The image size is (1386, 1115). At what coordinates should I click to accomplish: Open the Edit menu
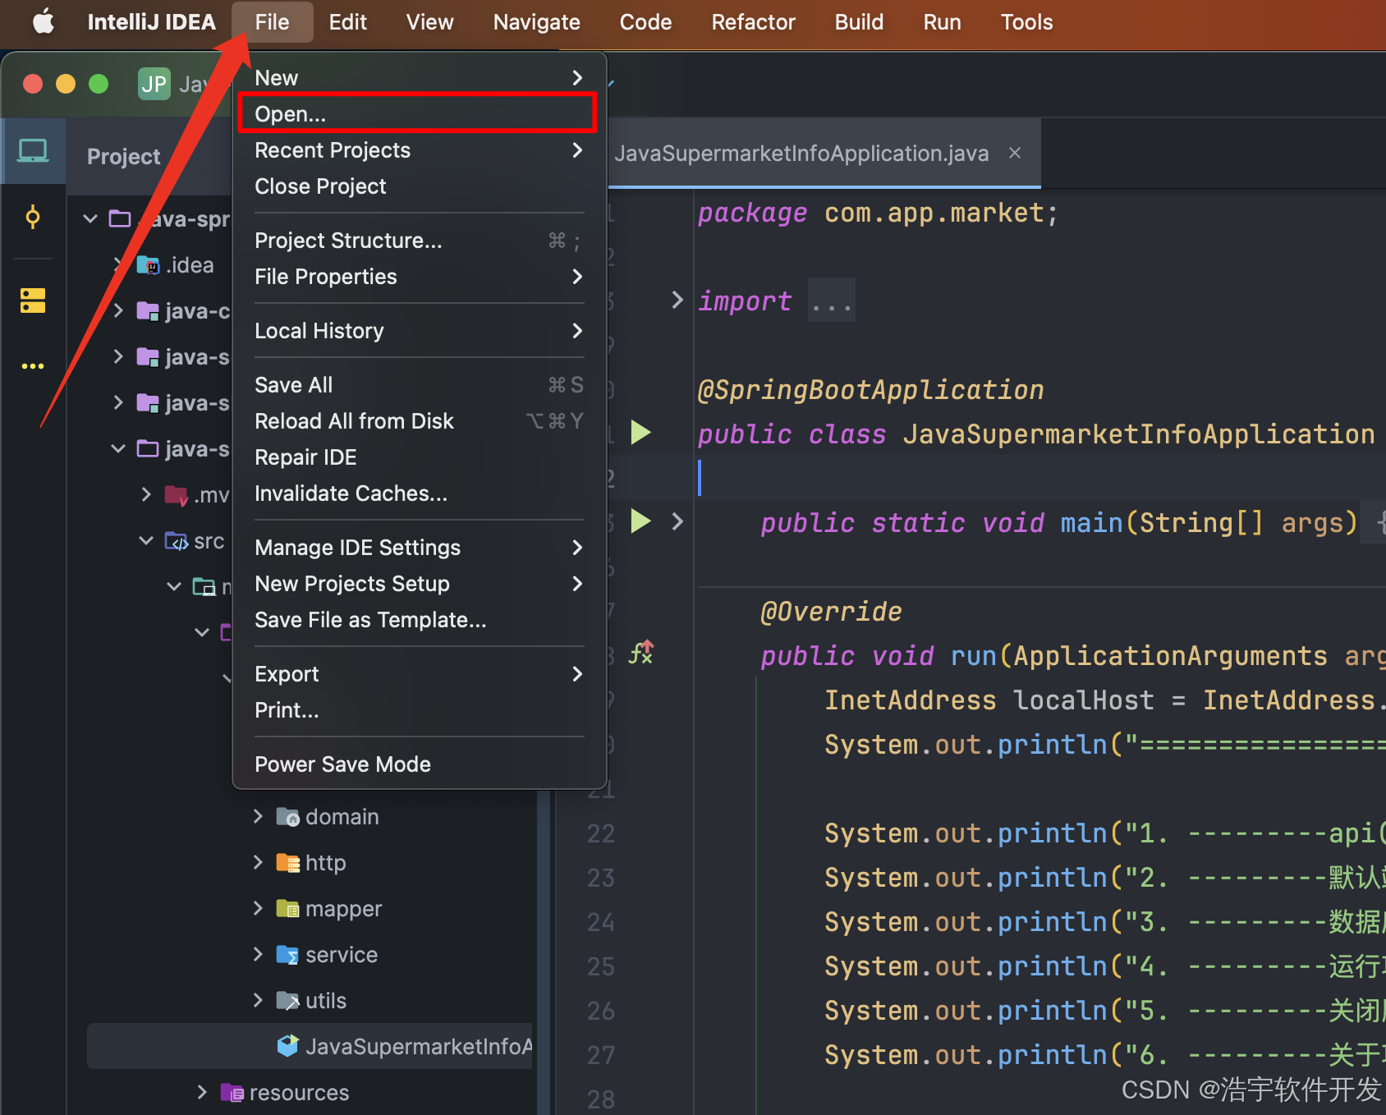(348, 22)
